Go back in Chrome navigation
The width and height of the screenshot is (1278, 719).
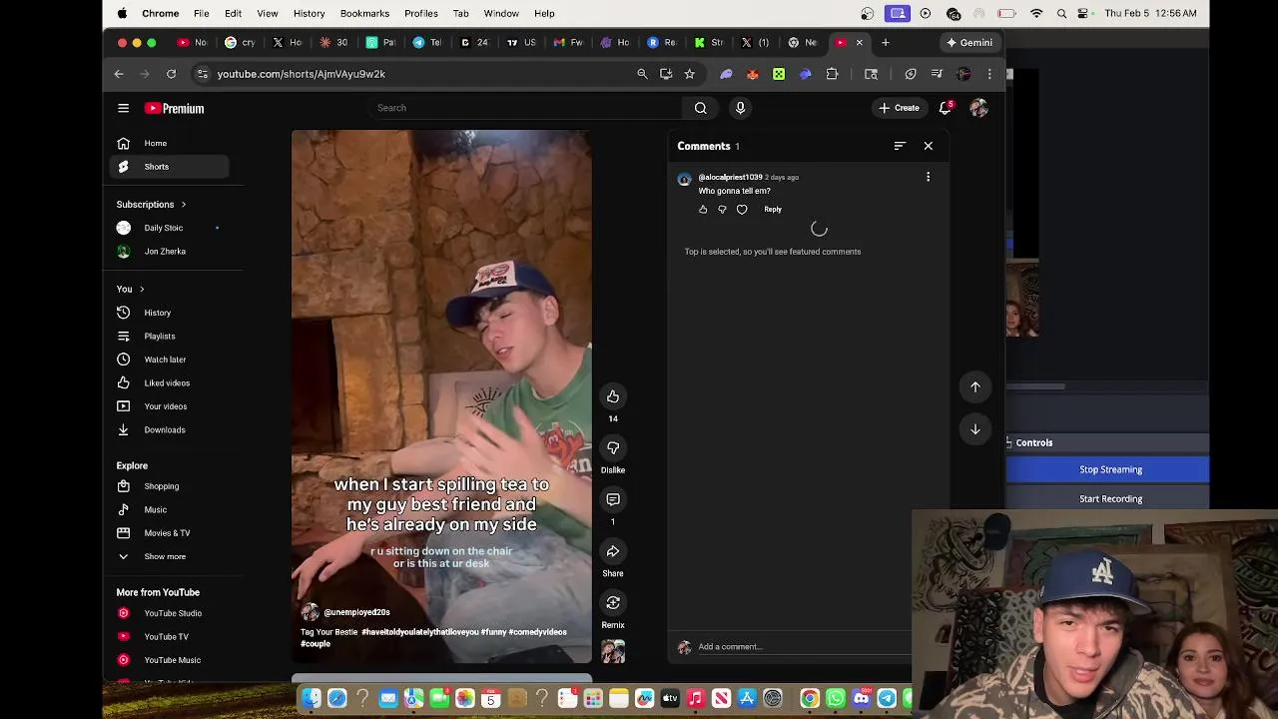pyautogui.click(x=119, y=74)
